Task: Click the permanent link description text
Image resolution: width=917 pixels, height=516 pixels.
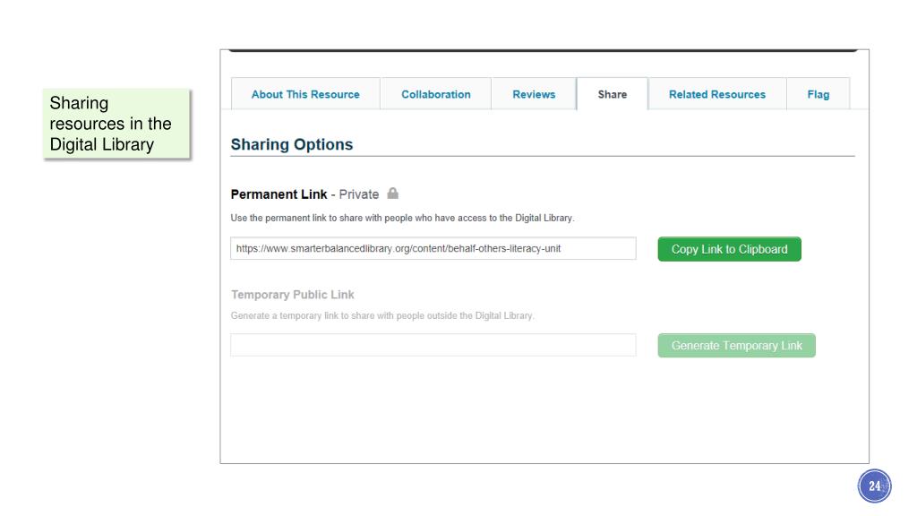Action: coord(402,218)
